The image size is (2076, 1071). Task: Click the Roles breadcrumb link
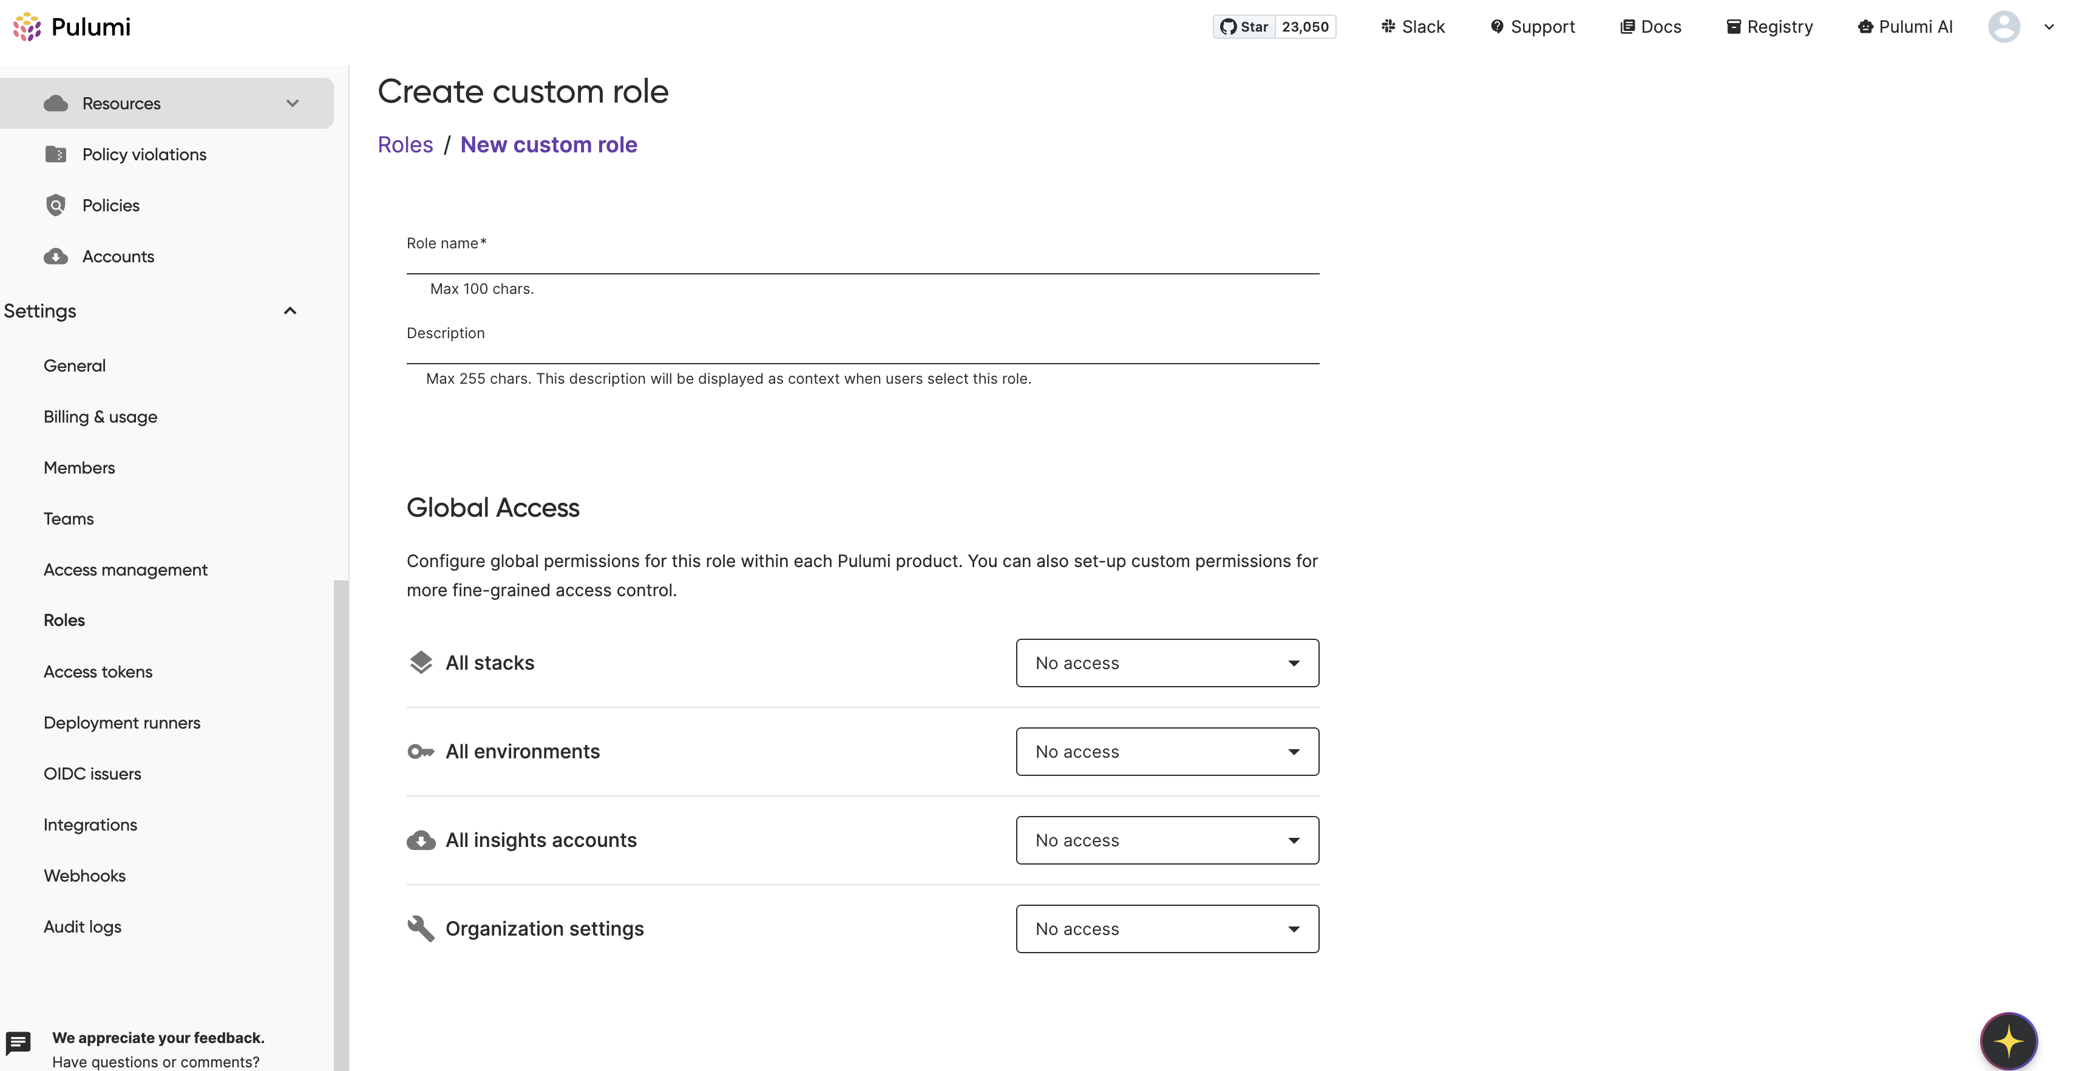tap(405, 145)
